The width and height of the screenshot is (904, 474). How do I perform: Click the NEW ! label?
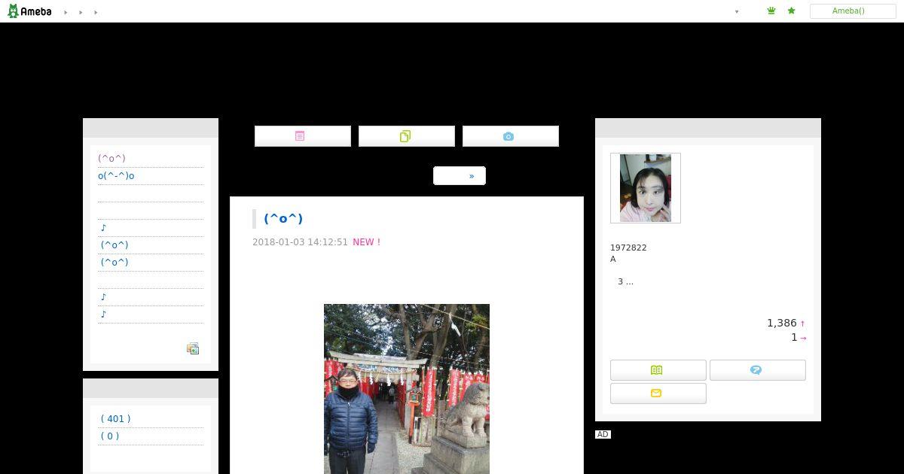click(366, 242)
